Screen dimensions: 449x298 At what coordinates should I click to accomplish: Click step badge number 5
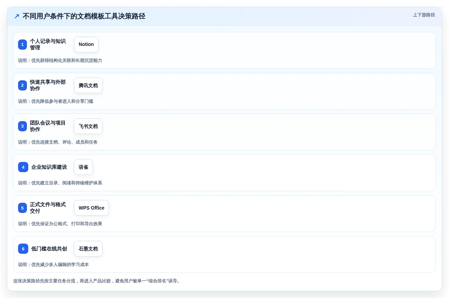[x=22, y=208]
